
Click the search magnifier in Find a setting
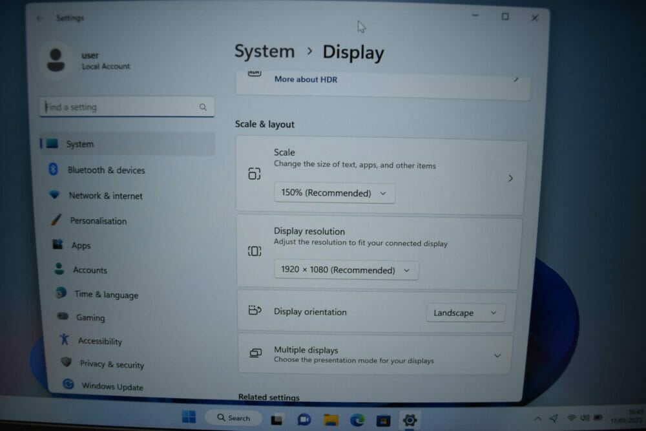pos(203,107)
